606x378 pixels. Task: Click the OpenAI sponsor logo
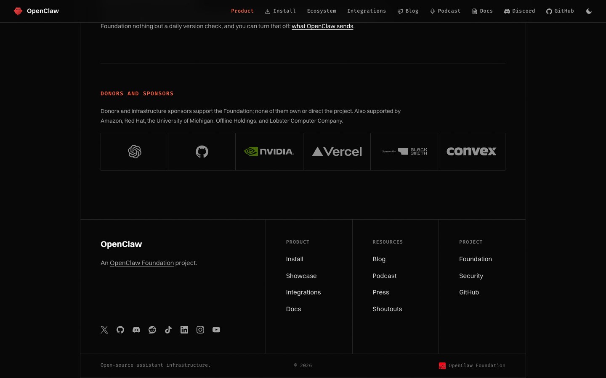pyautogui.click(x=135, y=152)
